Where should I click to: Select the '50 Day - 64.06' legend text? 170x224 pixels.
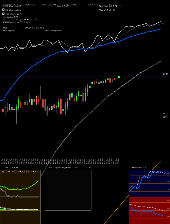13,10
